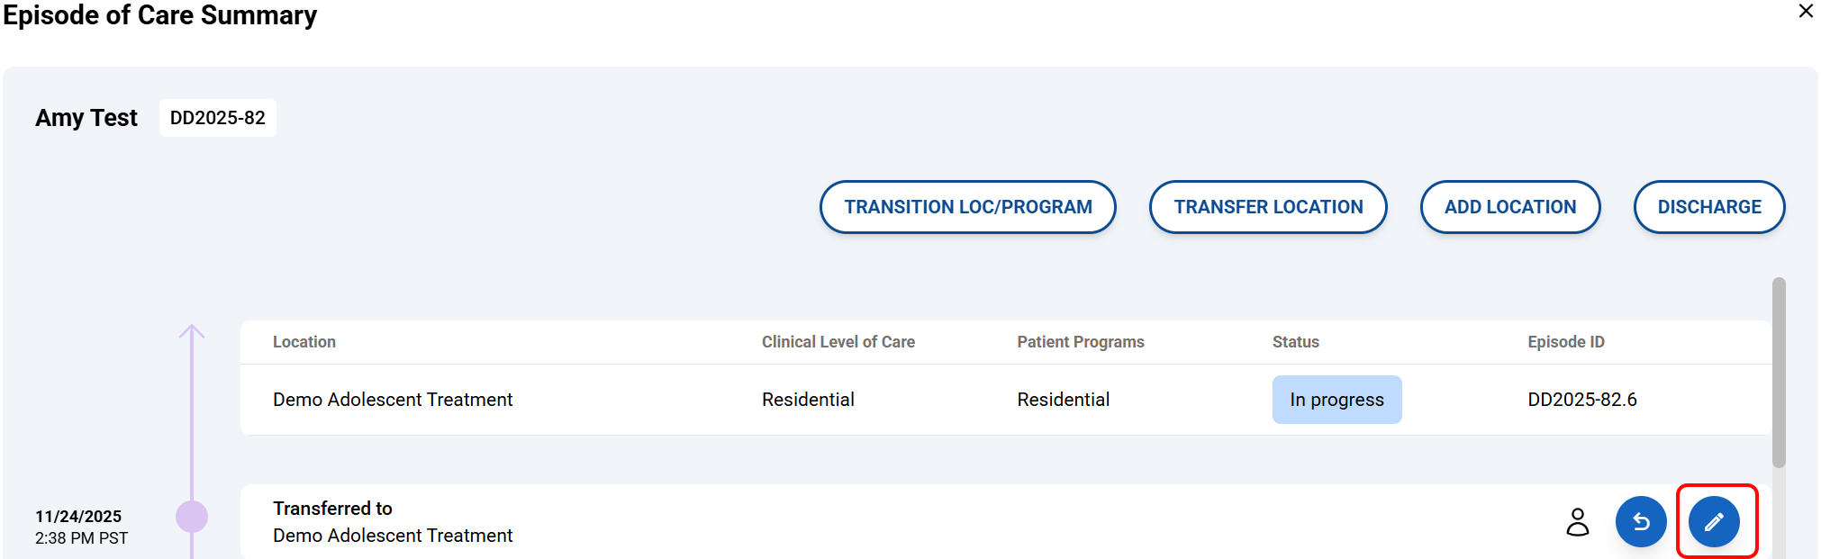Click the DD2025-82 patient ID badge
Image resolution: width=1821 pixels, height=559 pixels.
click(x=218, y=118)
